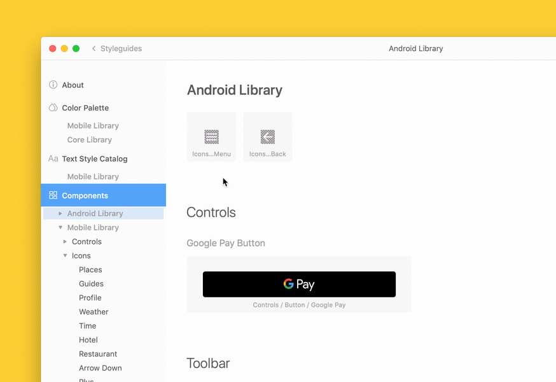Screen dimensions: 556x382
Task: Collapse the Mobile Library components arrow
Action: coord(60,227)
